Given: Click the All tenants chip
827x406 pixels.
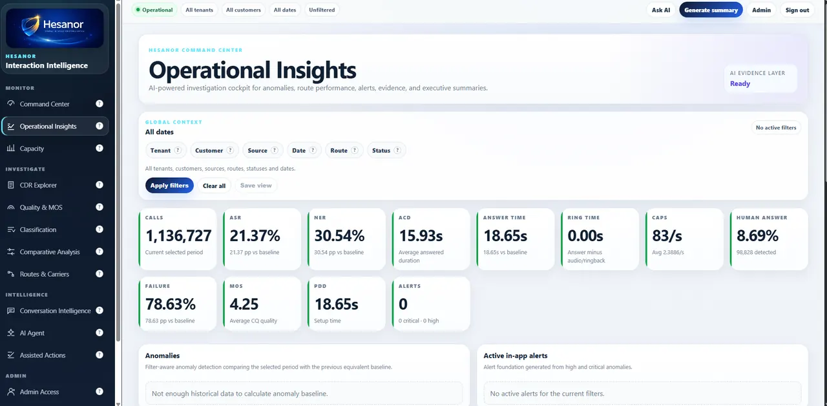Looking at the screenshot, I should pos(199,10).
